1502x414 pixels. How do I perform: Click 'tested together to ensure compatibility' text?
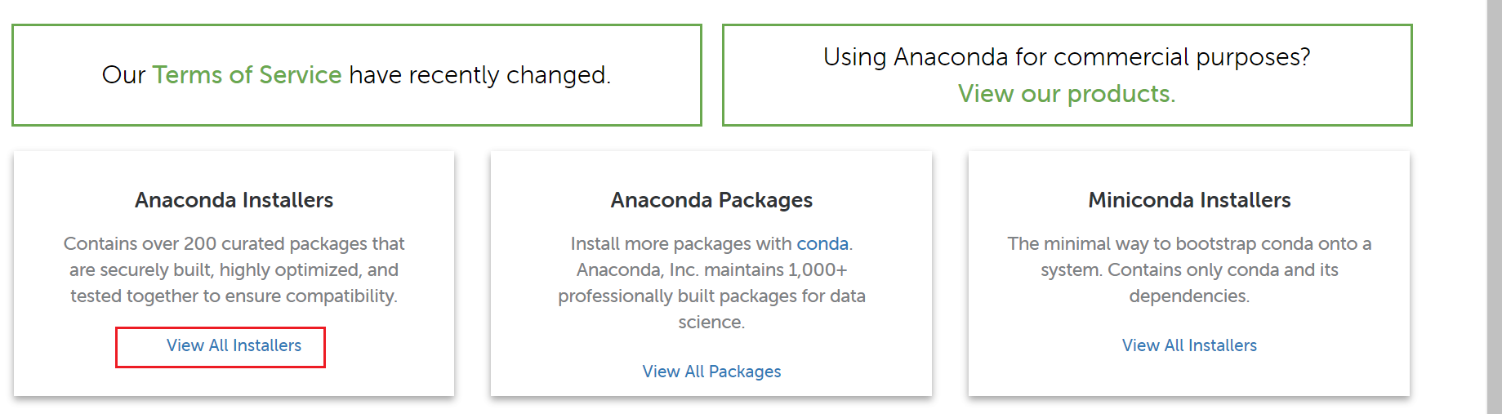[234, 296]
